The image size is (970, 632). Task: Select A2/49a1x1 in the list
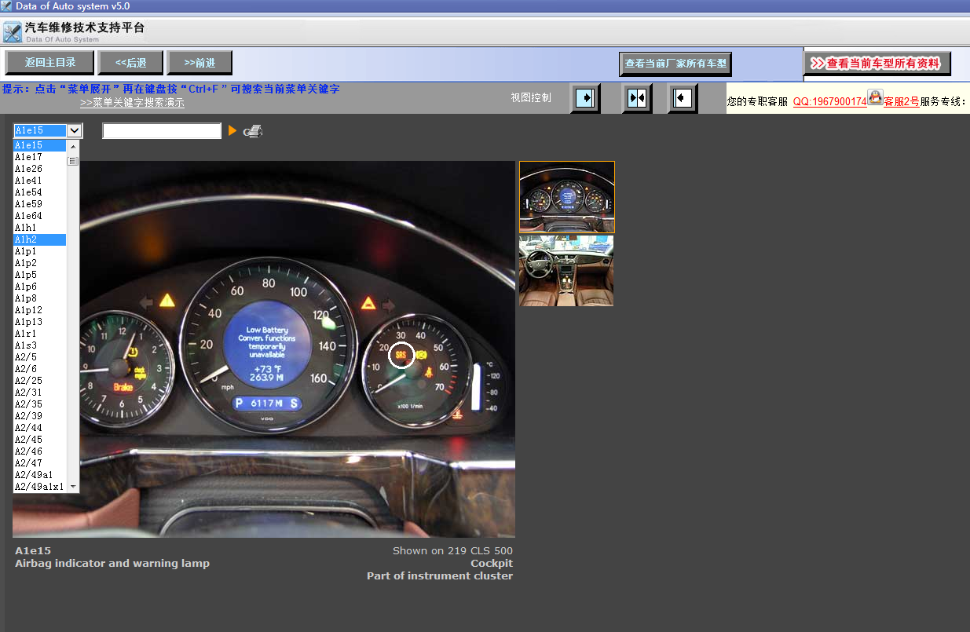coord(40,487)
